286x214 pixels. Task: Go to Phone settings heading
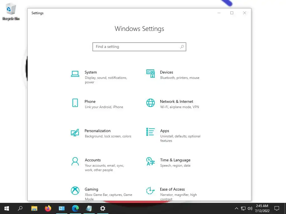[90, 101]
